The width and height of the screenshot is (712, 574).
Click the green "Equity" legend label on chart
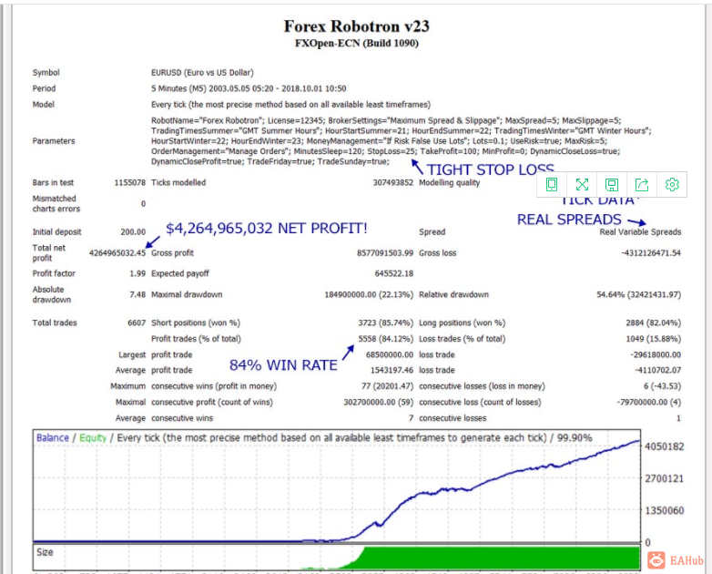pyautogui.click(x=93, y=437)
